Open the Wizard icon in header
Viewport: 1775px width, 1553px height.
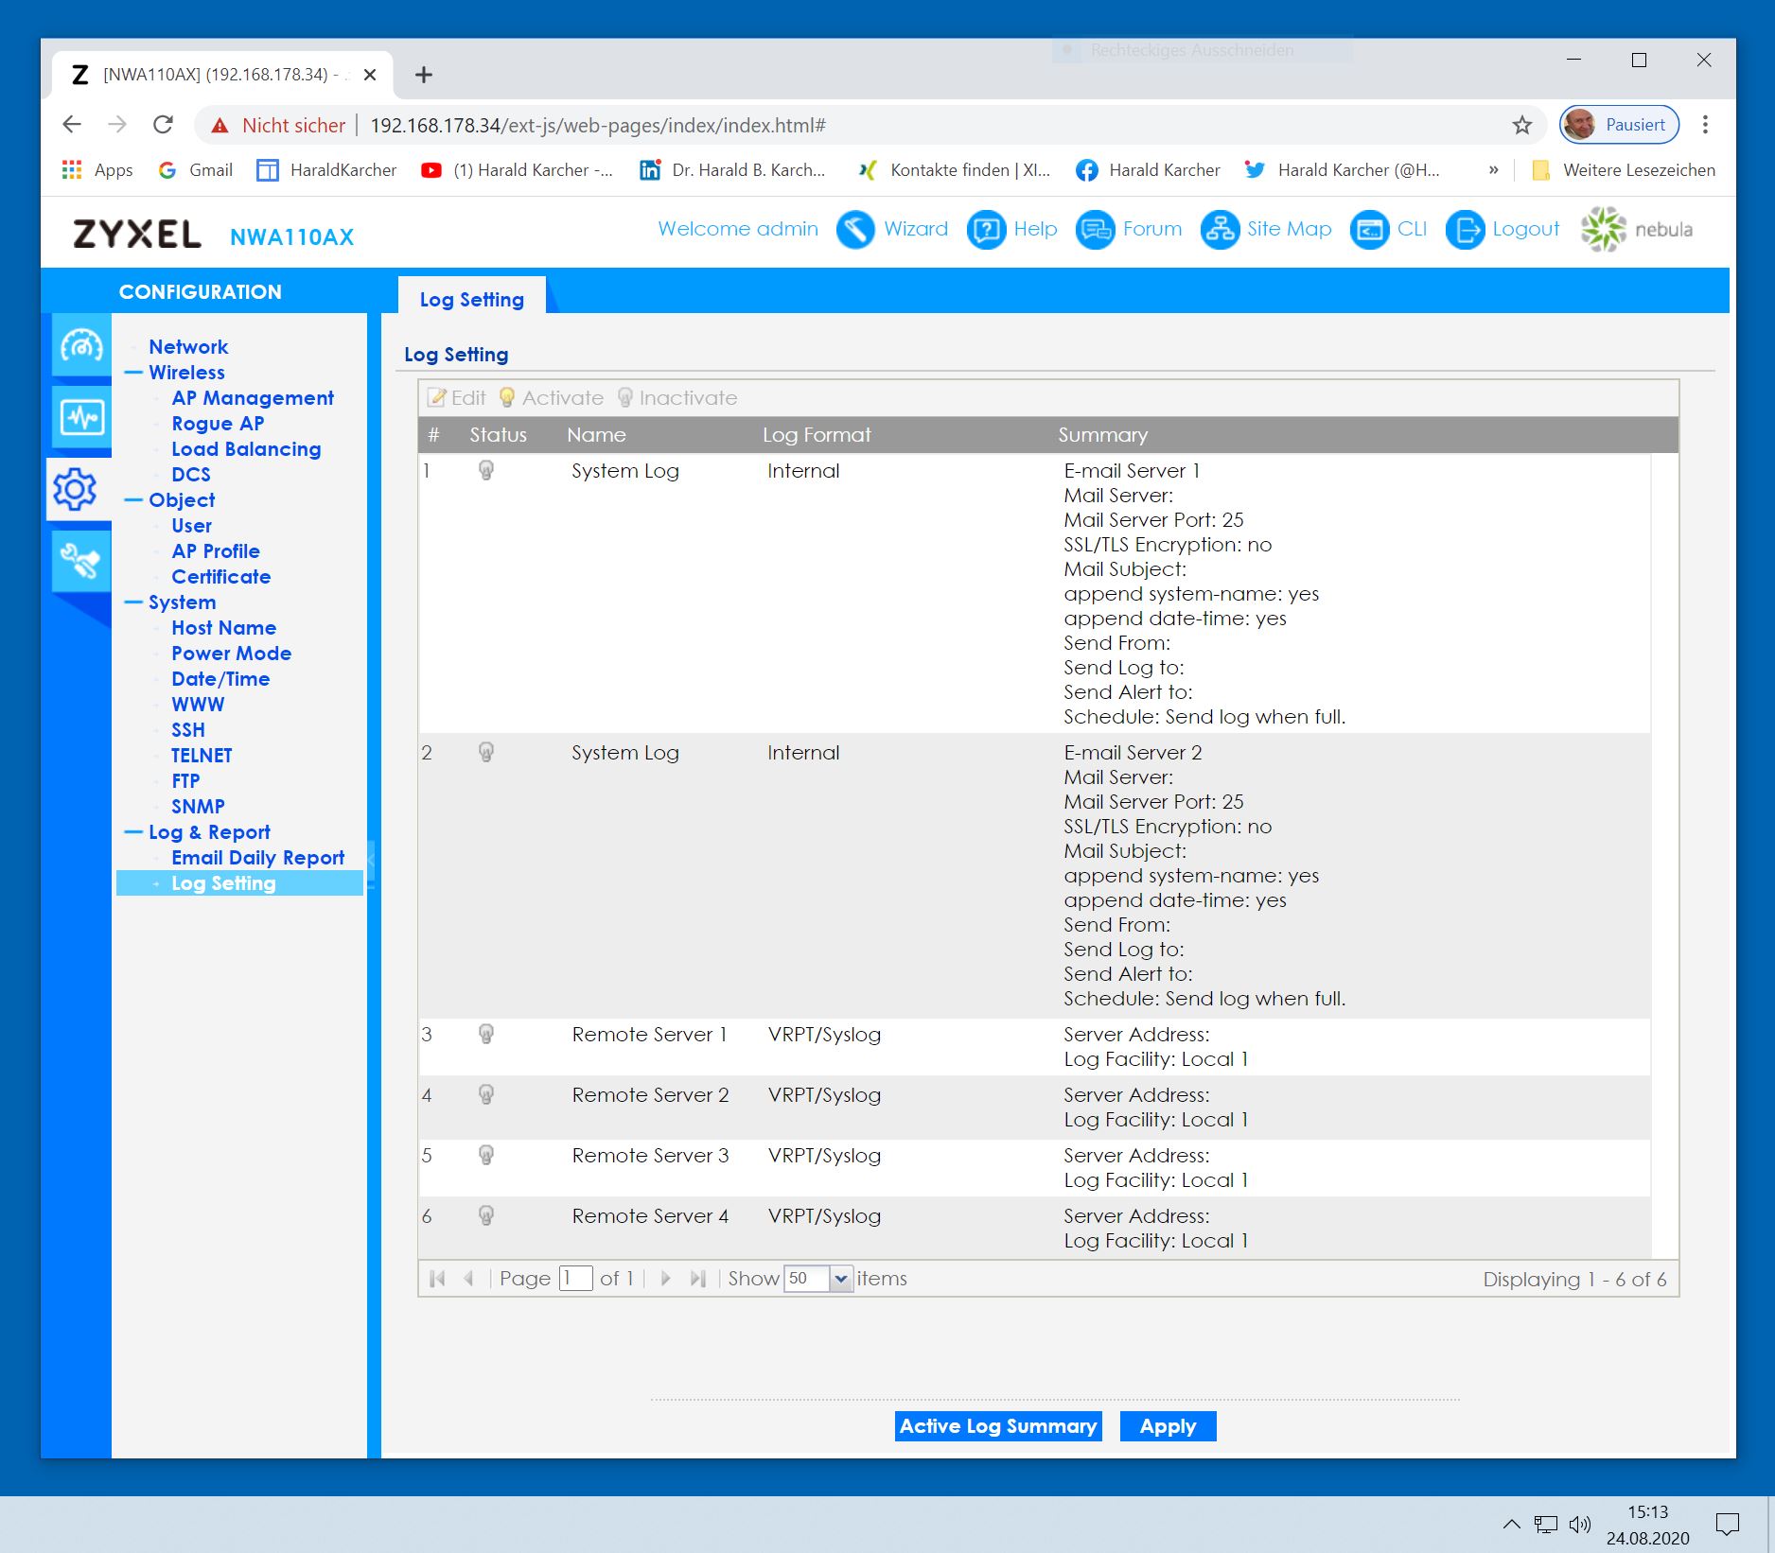tap(854, 230)
